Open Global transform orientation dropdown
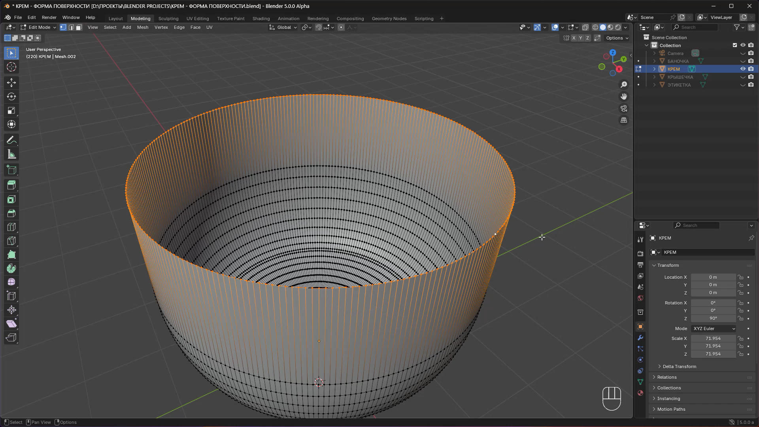Screen dimensions: 759x427 click(x=283, y=27)
